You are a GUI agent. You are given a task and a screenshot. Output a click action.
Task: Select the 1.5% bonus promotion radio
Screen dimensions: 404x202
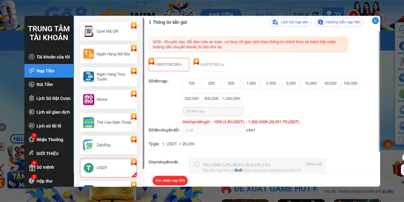(x=197, y=165)
